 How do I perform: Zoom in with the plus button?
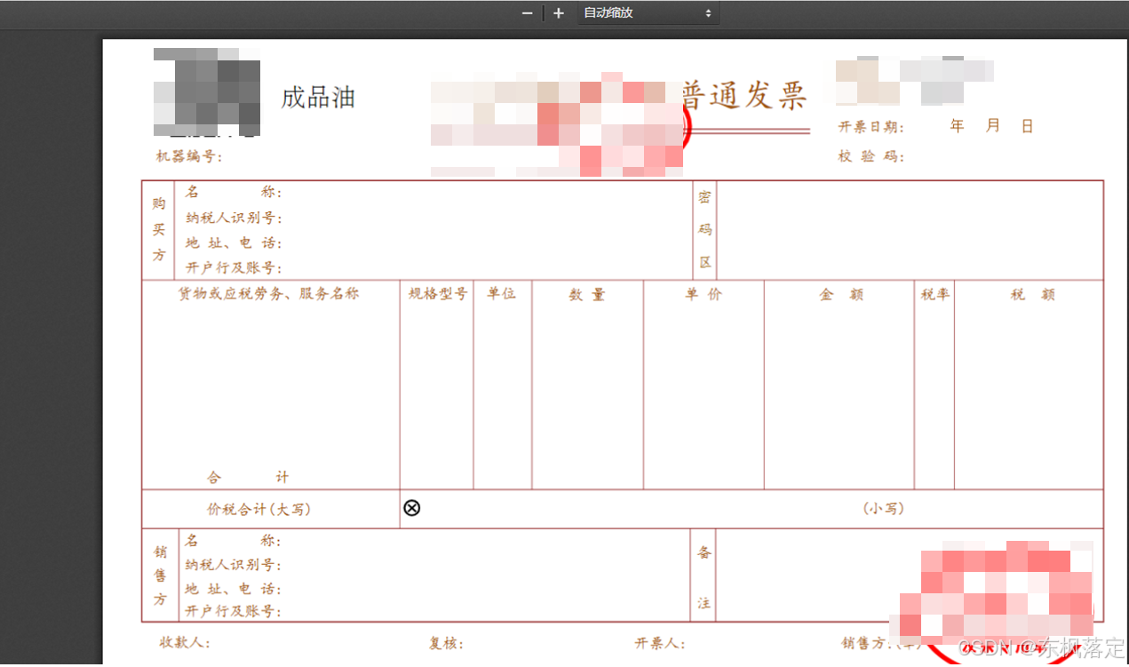558,13
